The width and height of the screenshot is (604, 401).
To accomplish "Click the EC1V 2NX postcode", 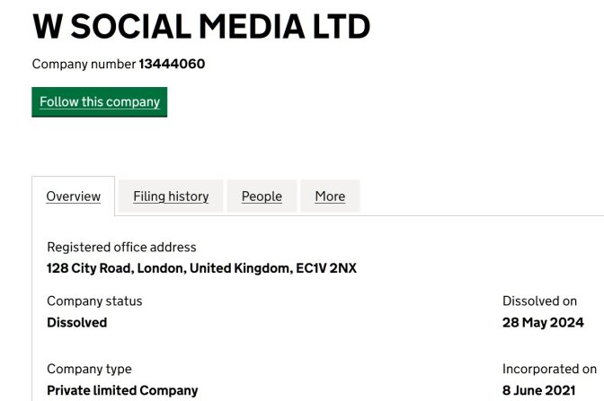I will [x=326, y=268].
